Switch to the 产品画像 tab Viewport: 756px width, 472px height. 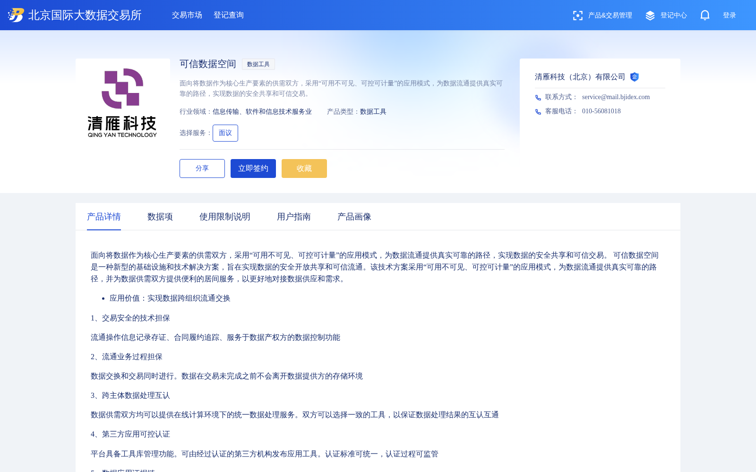click(x=354, y=217)
